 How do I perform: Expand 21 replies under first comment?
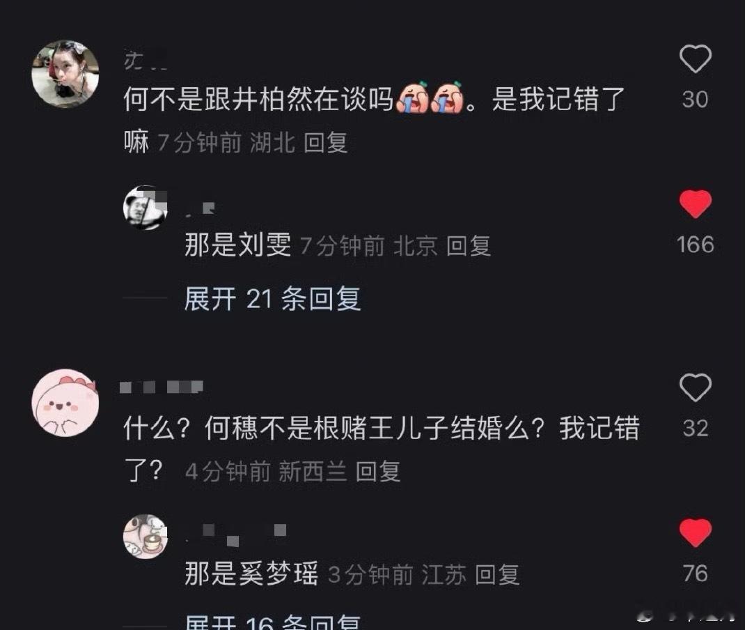(272, 299)
